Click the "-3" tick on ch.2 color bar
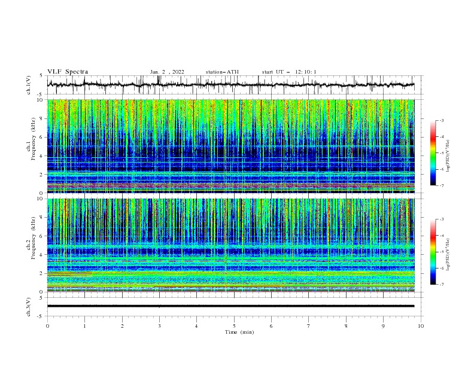 (x=442, y=219)
